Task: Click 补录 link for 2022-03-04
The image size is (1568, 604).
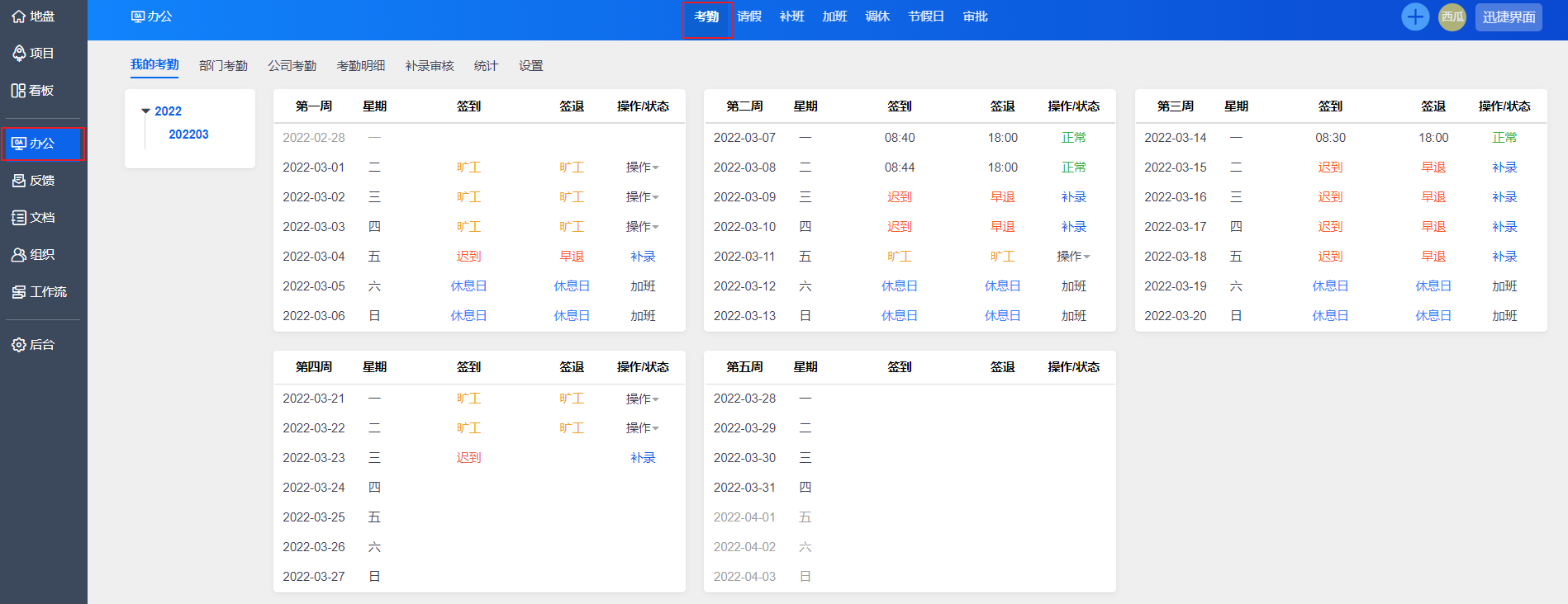Action: pyautogui.click(x=643, y=257)
